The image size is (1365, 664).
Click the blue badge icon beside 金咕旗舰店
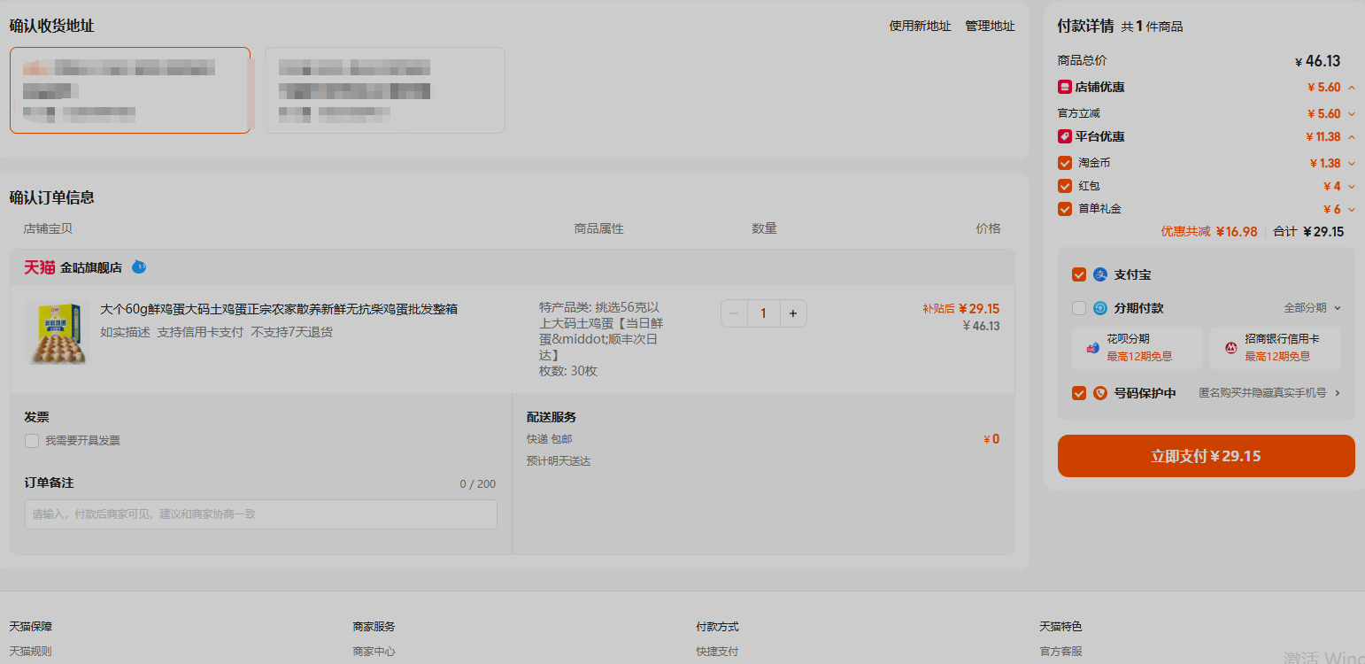click(x=139, y=266)
